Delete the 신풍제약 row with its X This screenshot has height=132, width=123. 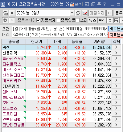tap(116, 53)
